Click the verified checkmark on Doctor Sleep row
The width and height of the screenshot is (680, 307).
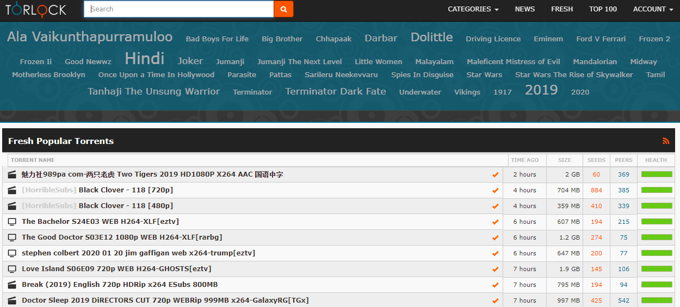tap(495, 301)
